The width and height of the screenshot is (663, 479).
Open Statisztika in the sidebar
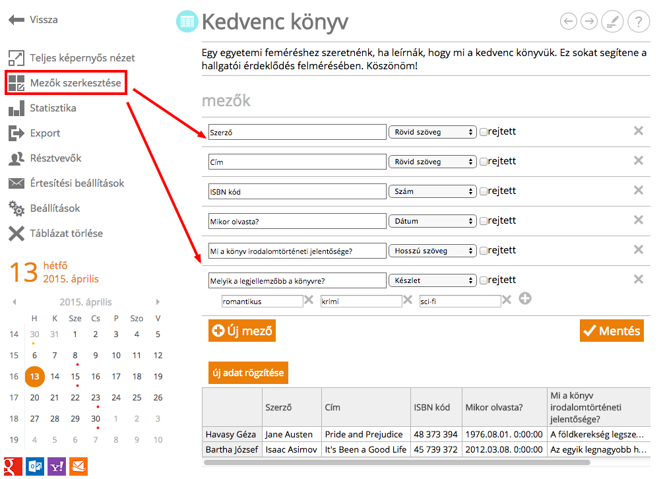52,108
